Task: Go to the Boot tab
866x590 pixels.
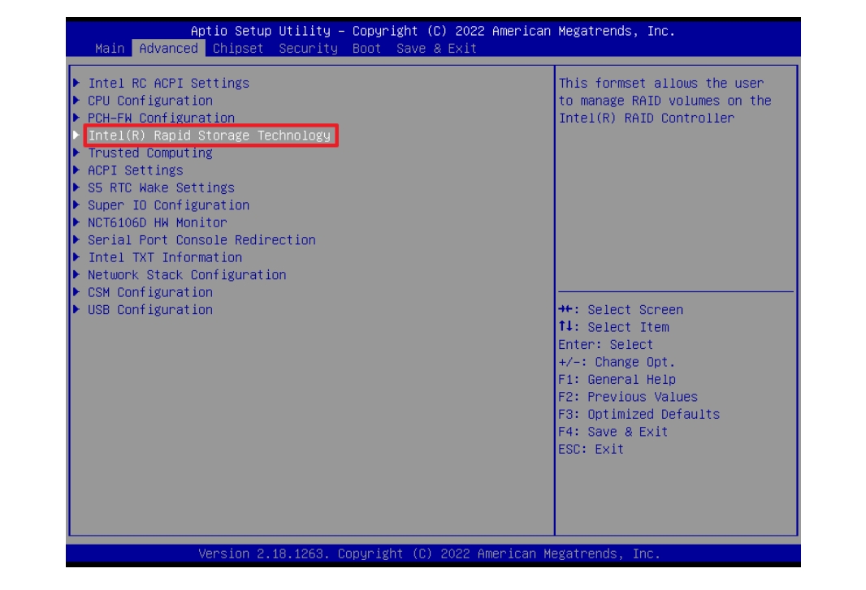Action: coord(366,49)
